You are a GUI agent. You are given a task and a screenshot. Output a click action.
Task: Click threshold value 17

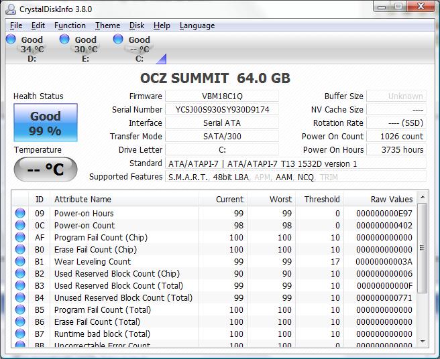335,261
